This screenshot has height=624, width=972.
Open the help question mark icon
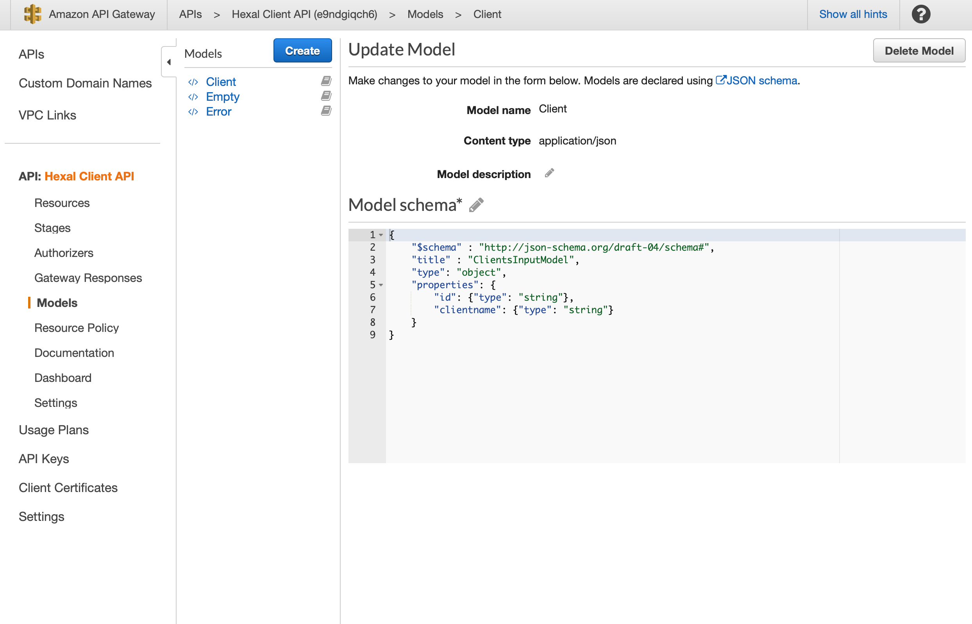pyautogui.click(x=920, y=14)
